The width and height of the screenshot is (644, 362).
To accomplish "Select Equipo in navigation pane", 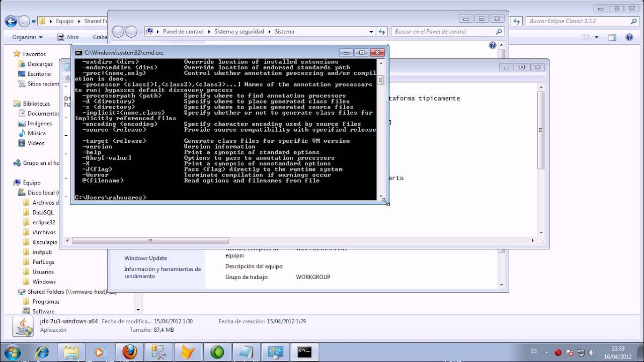I will coord(31,183).
